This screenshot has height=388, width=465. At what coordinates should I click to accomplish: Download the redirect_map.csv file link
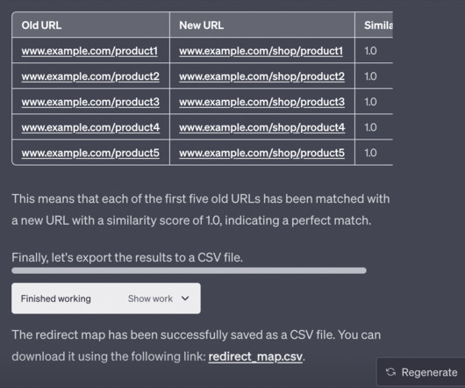point(255,356)
